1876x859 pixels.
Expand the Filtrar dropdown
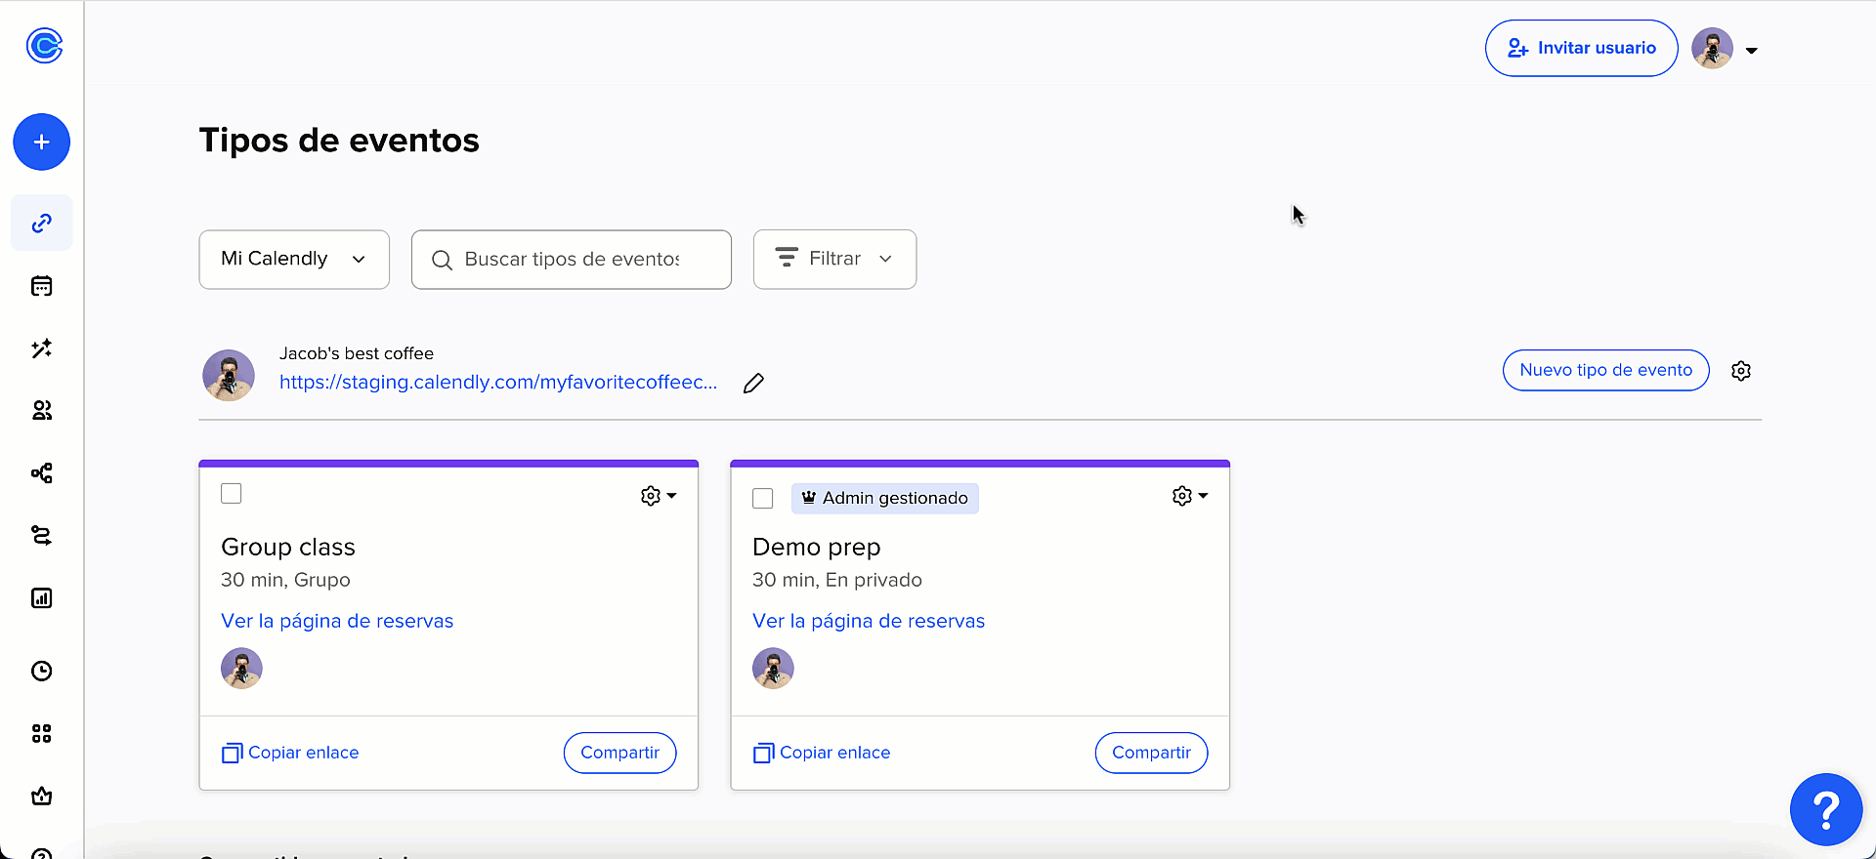[x=834, y=260]
